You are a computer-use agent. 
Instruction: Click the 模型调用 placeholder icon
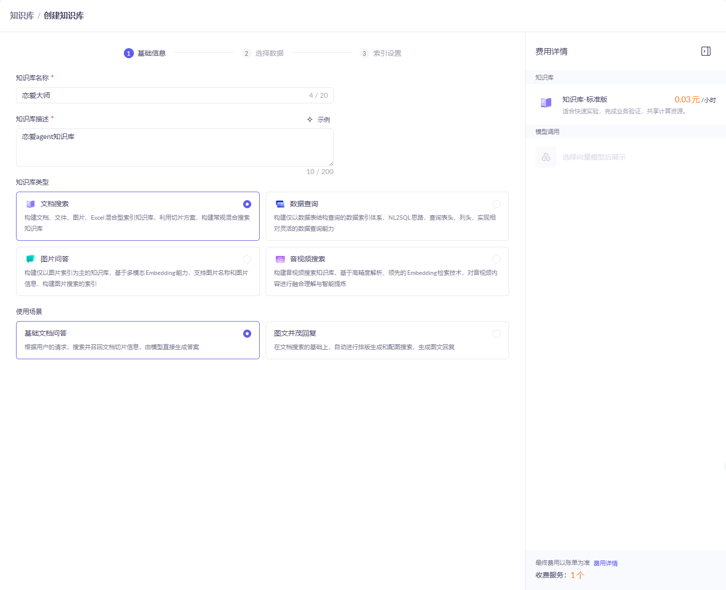coord(546,157)
